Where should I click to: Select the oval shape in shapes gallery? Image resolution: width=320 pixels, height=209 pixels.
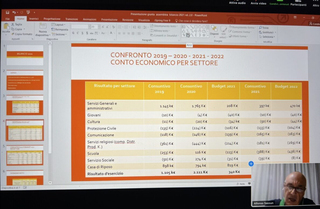click(x=200, y=27)
